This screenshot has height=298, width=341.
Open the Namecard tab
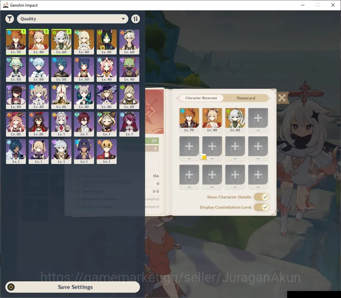(x=246, y=98)
